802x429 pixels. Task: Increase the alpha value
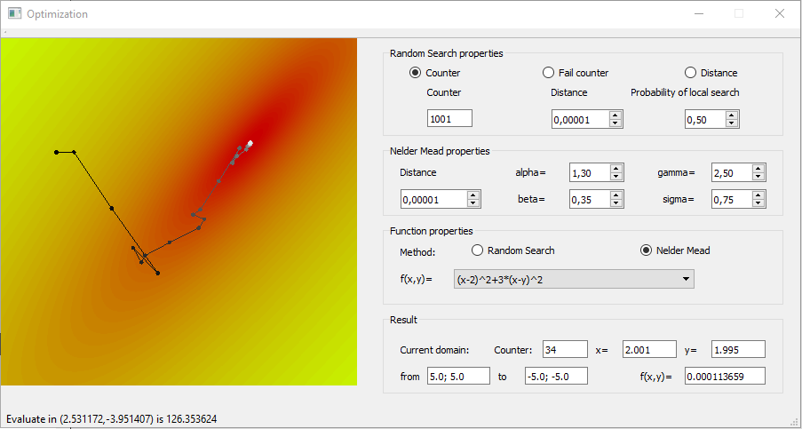pyautogui.click(x=616, y=169)
